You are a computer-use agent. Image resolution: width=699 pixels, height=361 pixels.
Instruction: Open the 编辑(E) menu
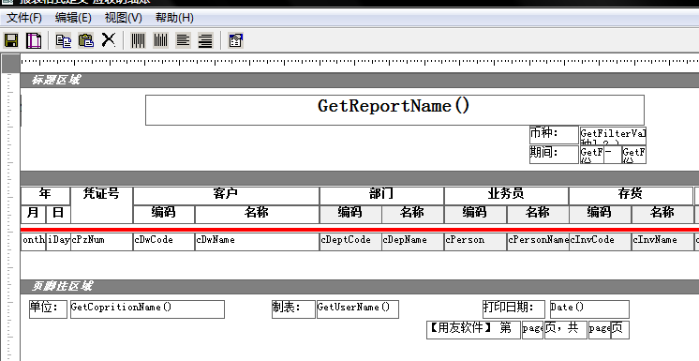(x=73, y=18)
